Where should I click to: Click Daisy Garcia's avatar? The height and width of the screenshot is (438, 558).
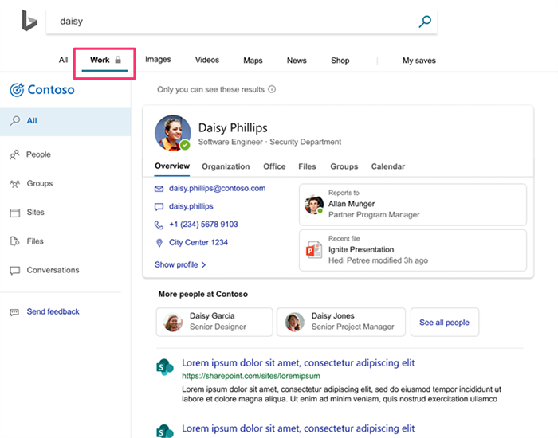(x=173, y=322)
